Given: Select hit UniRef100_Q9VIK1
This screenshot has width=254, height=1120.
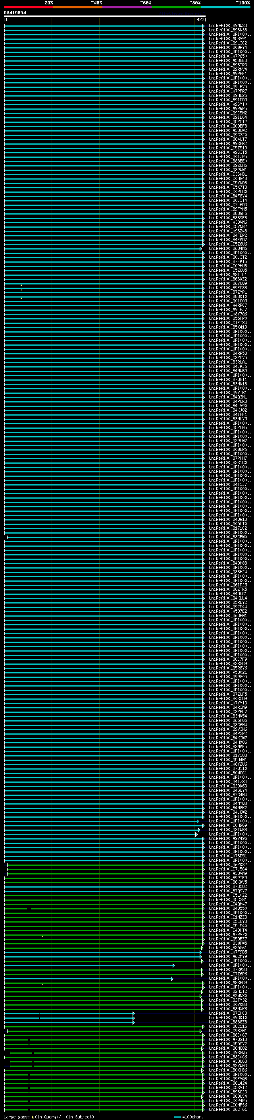Looking at the screenshot, I should [227, 393].
